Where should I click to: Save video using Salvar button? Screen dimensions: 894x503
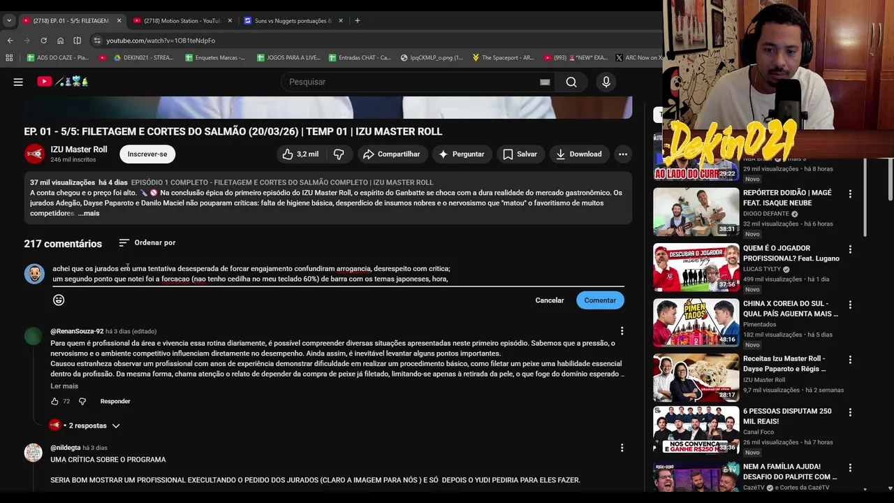click(x=520, y=154)
